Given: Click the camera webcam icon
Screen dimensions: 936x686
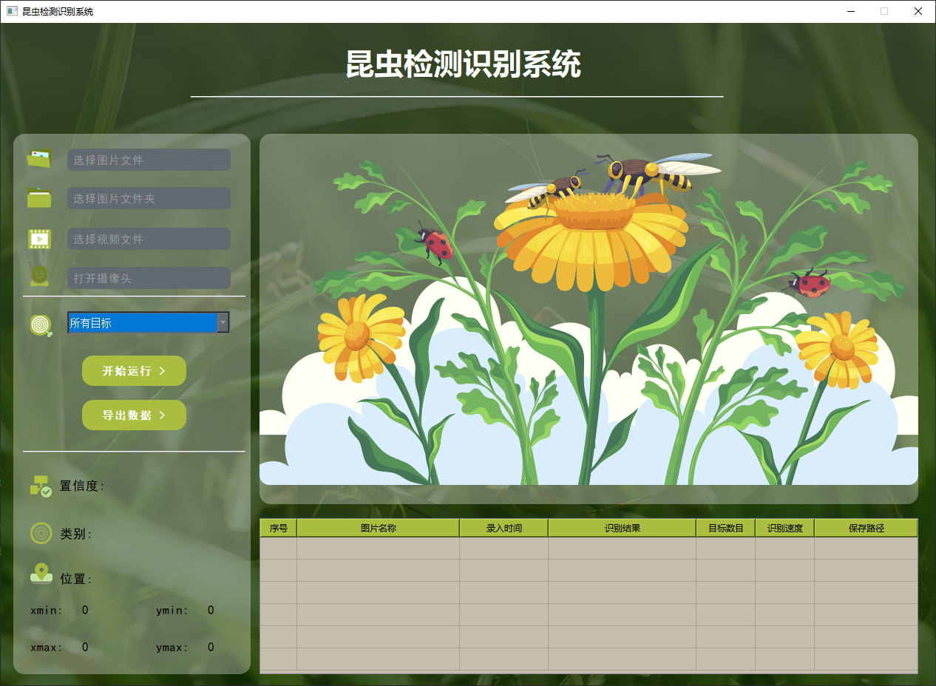Looking at the screenshot, I should 40,276.
